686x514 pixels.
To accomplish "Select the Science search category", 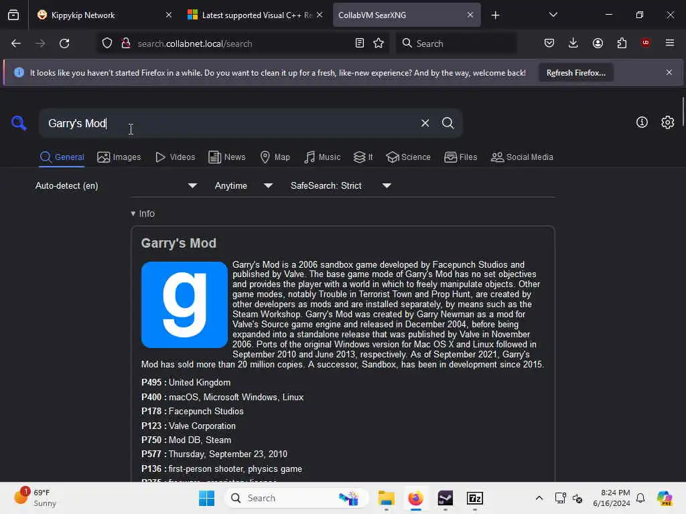I will pyautogui.click(x=408, y=157).
